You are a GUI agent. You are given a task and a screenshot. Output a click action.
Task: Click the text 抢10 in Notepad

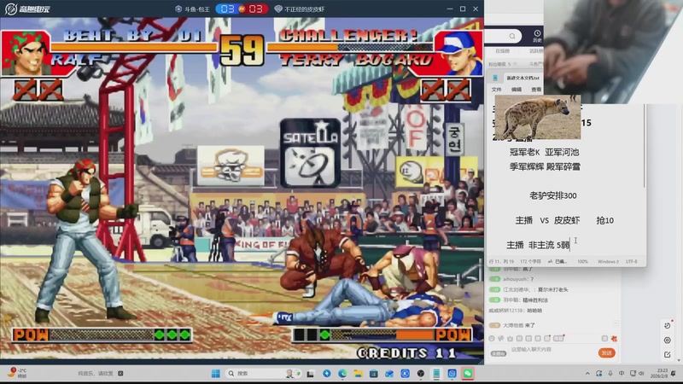click(605, 220)
